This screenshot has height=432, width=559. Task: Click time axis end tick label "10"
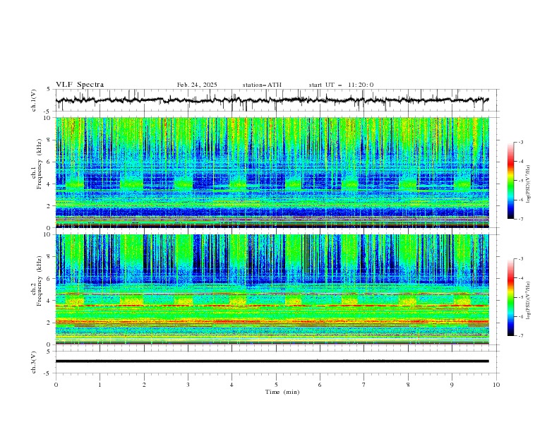point(496,385)
